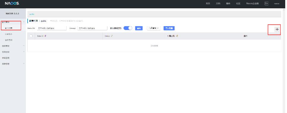Toggle the 默认模糊匹配 fuzzy match switch
This screenshot has height=113, width=287.
128,28
